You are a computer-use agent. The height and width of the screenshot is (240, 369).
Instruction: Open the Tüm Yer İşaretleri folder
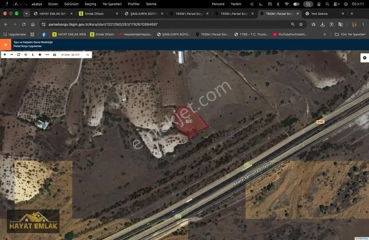pos(350,35)
